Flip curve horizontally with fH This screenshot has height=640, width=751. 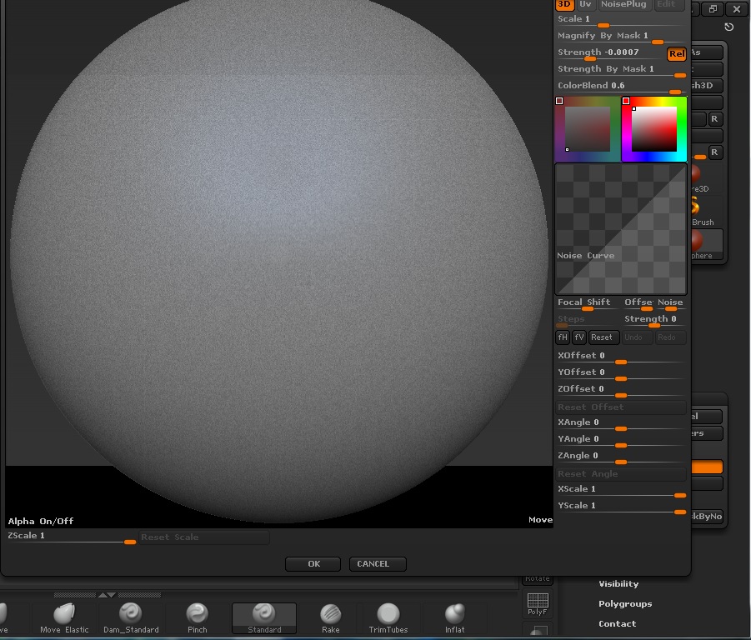tap(563, 337)
